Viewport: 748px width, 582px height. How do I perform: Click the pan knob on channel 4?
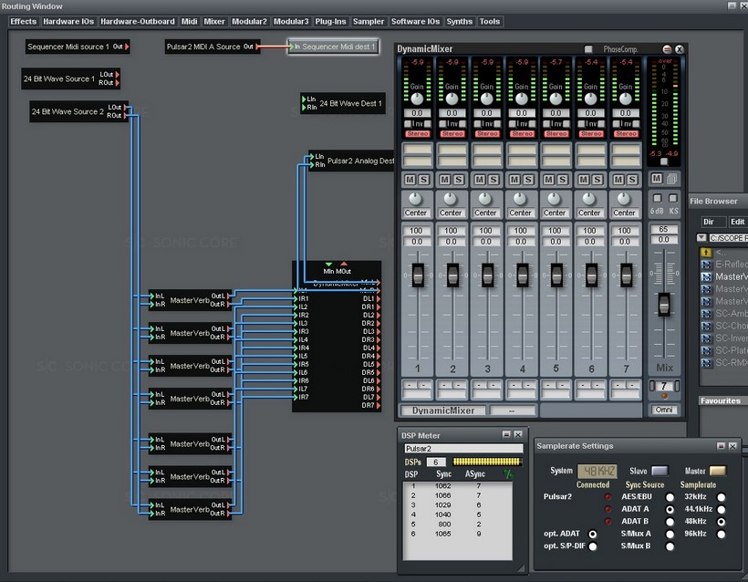coord(520,198)
